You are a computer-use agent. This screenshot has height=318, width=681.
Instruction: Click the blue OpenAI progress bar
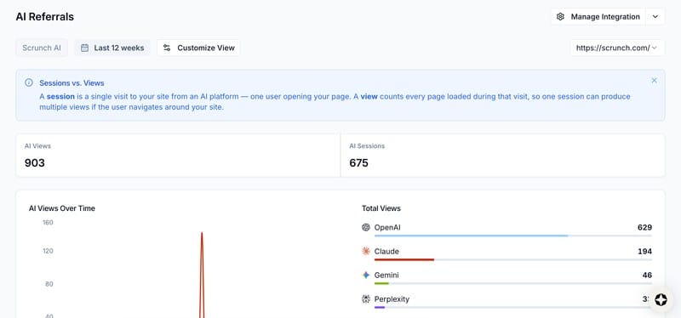(x=472, y=236)
